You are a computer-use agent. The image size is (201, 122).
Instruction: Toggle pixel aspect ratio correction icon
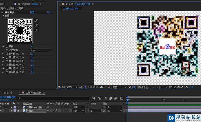[x=170, y=87]
